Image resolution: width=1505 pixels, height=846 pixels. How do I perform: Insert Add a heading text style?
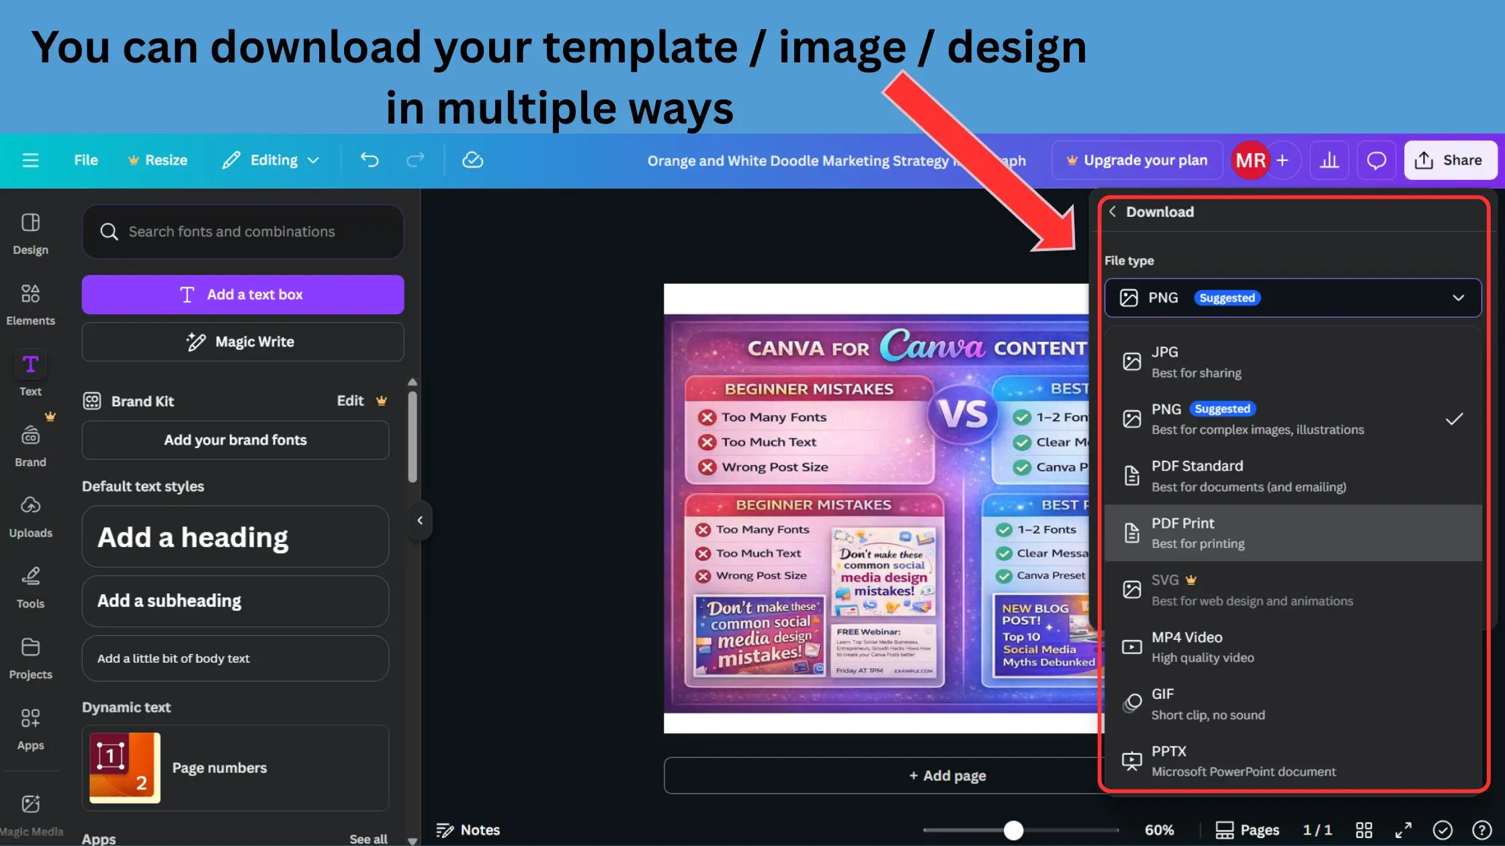pos(235,537)
